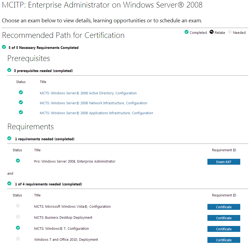Viewport: 251px width, 248px height.
Task: Click checkmark next to 3 prerequisites needed
Action: [9, 70]
